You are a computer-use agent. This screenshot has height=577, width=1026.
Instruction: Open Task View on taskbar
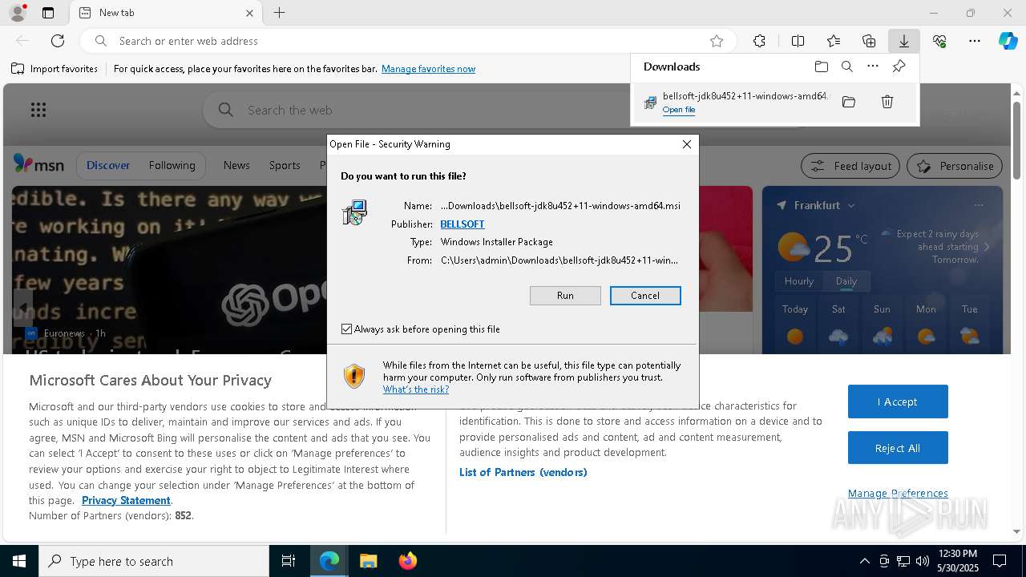pos(289,561)
